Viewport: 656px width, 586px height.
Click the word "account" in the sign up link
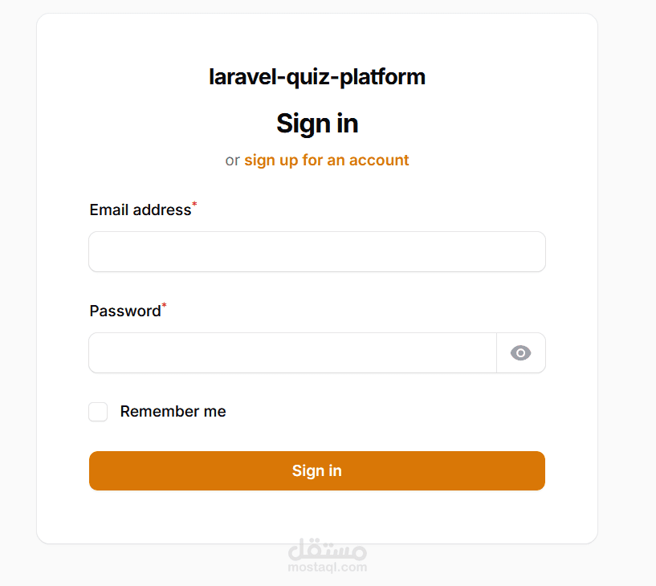tap(379, 161)
